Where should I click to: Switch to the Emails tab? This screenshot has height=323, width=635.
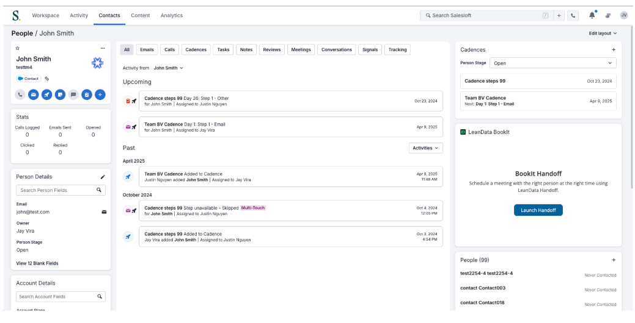click(147, 49)
